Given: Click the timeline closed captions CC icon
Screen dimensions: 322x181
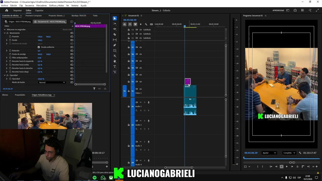Looking at the screenshot, I should pyautogui.click(x=151, y=24).
